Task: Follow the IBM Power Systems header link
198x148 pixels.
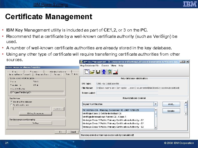Action: [51, 5]
